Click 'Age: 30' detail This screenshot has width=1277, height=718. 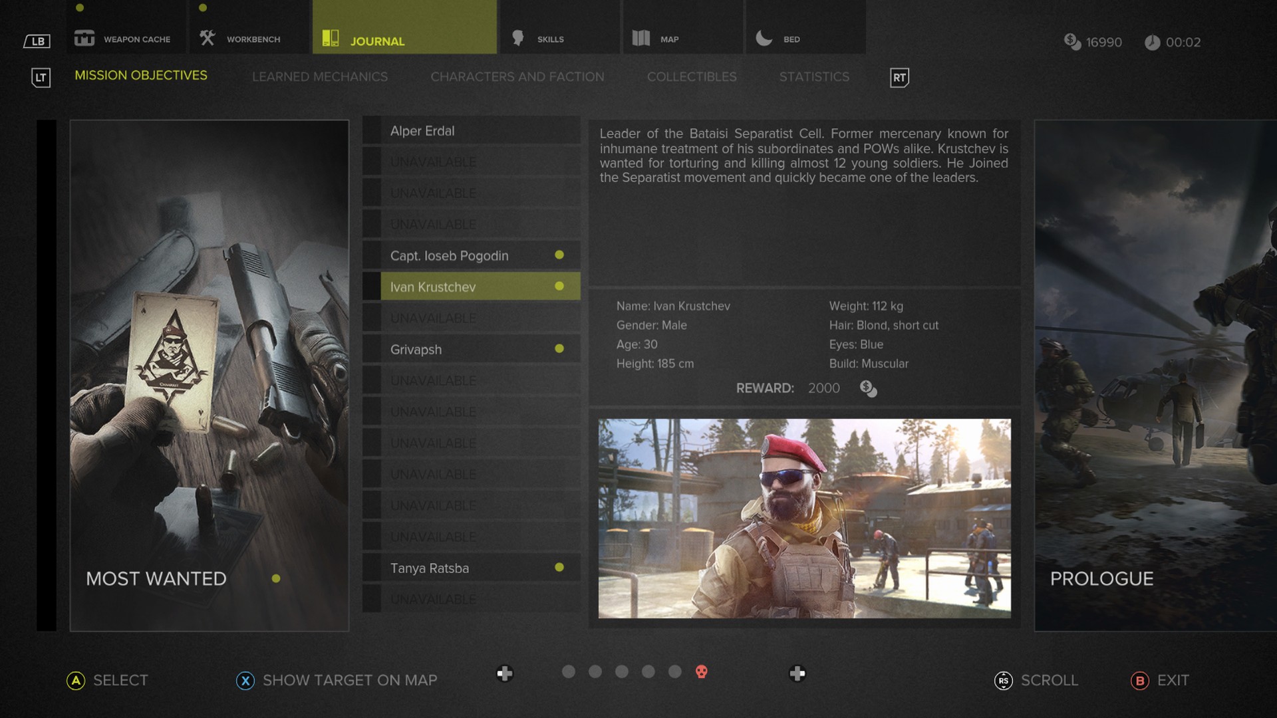click(637, 345)
